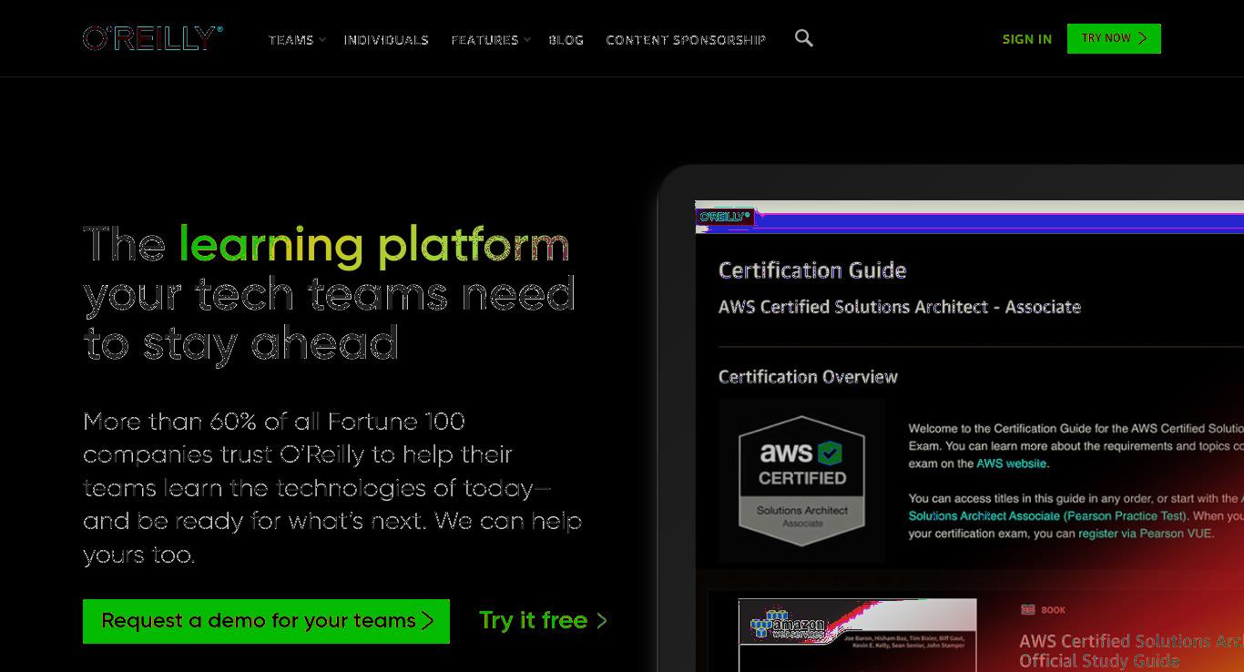Click the AWS Certified Solutions Official Study Guide title
Image resolution: width=1244 pixels, height=672 pixels.
click(x=1131, y=651)
